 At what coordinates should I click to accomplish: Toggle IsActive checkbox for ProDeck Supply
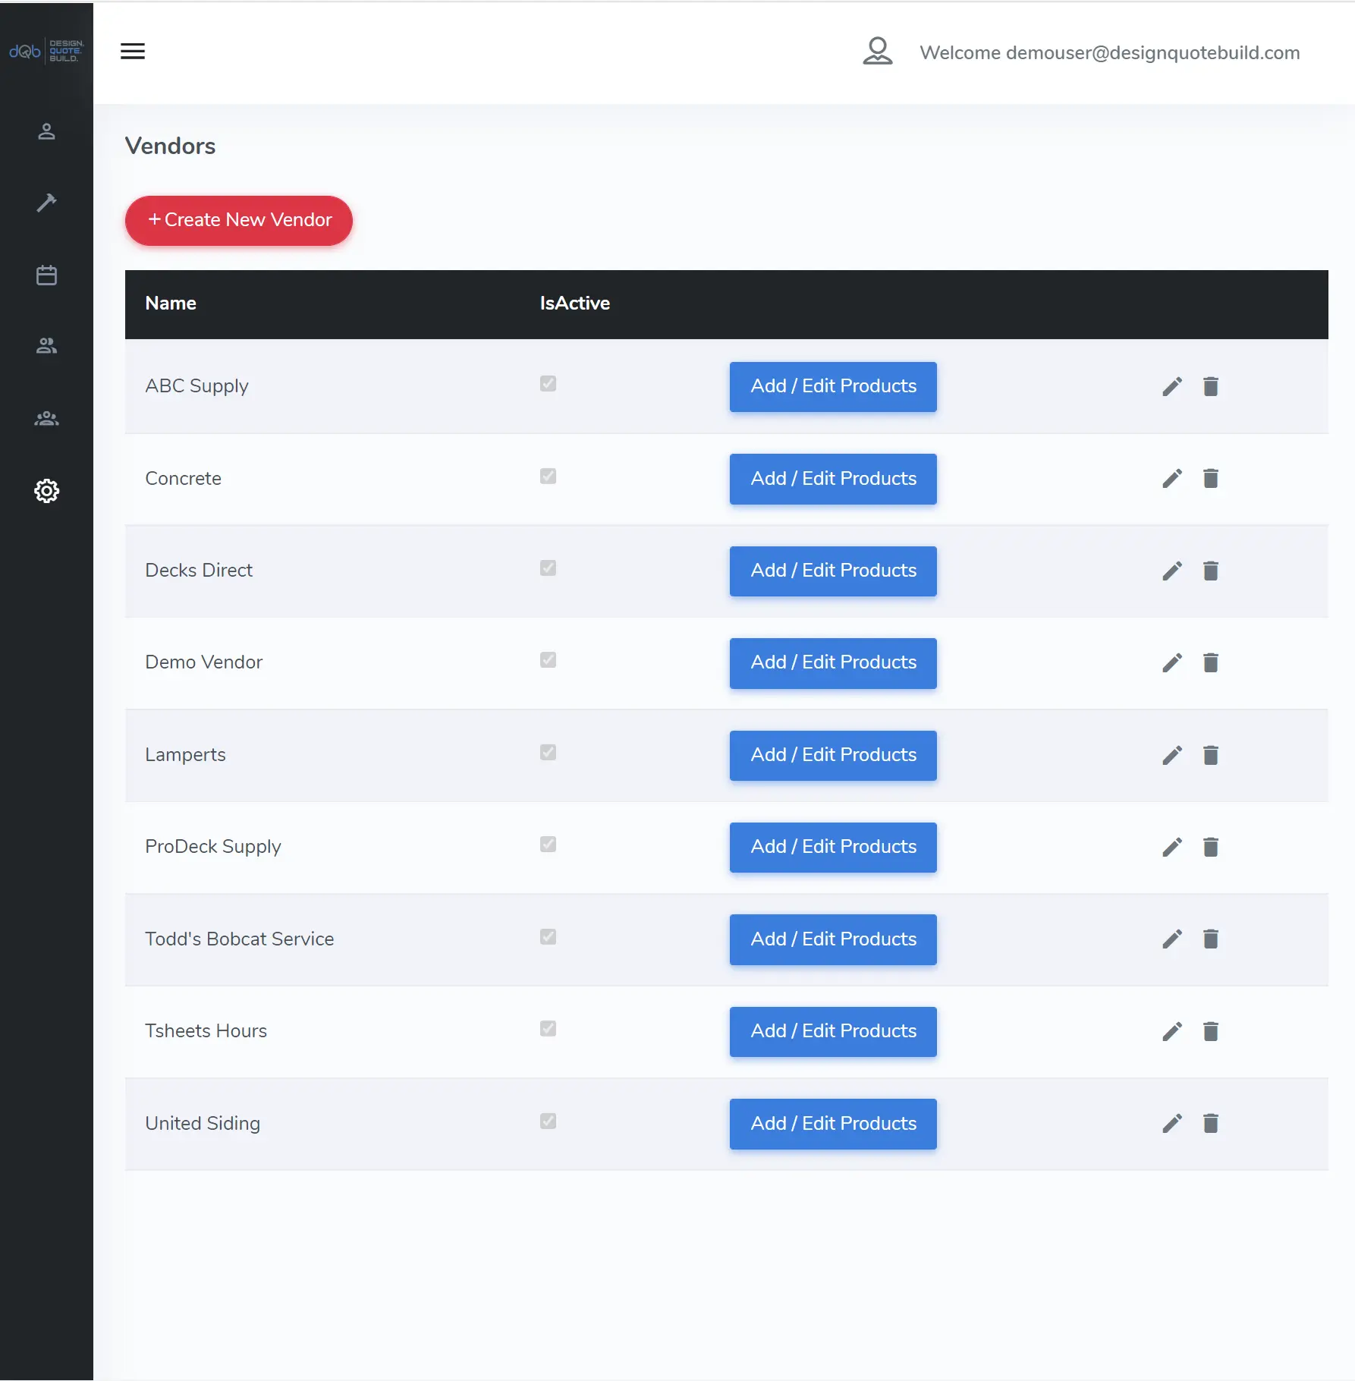pos(548,844)
